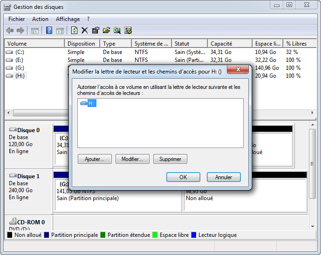Click the Disk Management title bar icon
The image size is (321, 255).
(7, 7)
